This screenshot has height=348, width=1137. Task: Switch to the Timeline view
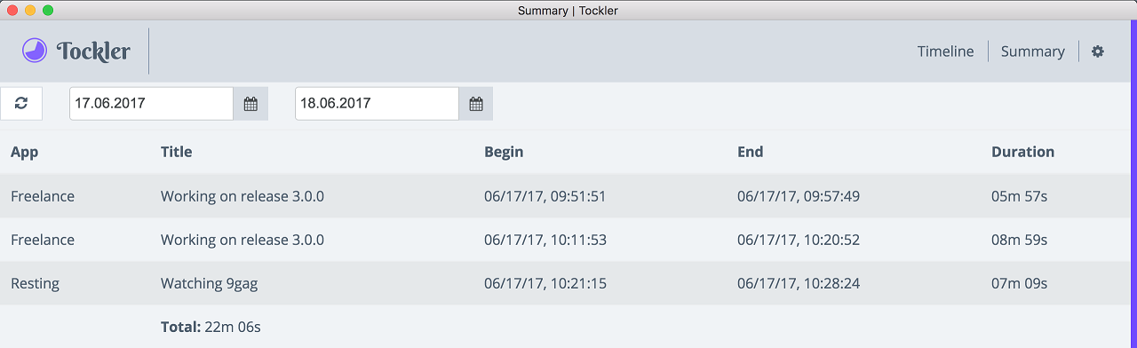point(945,51)
